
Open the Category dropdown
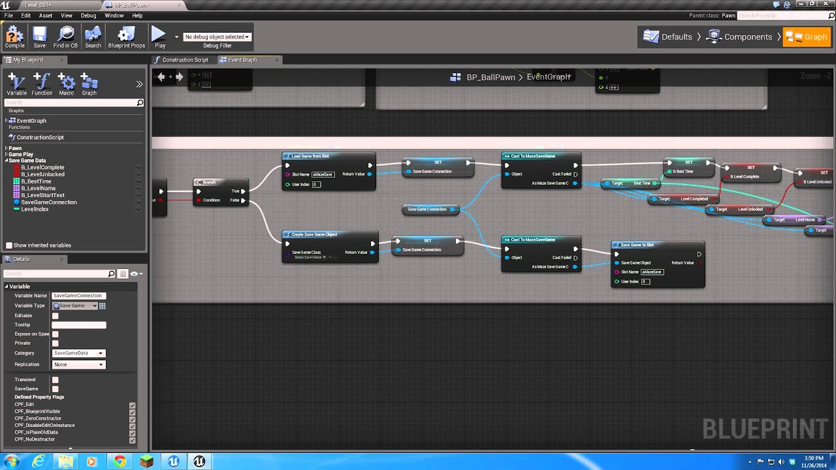click(x=78, y=353)
